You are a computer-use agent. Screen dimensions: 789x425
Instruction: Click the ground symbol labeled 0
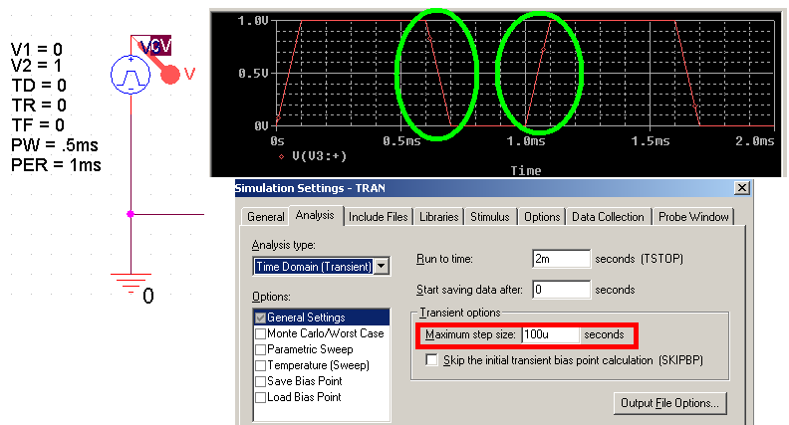click(x=130, y=286)
